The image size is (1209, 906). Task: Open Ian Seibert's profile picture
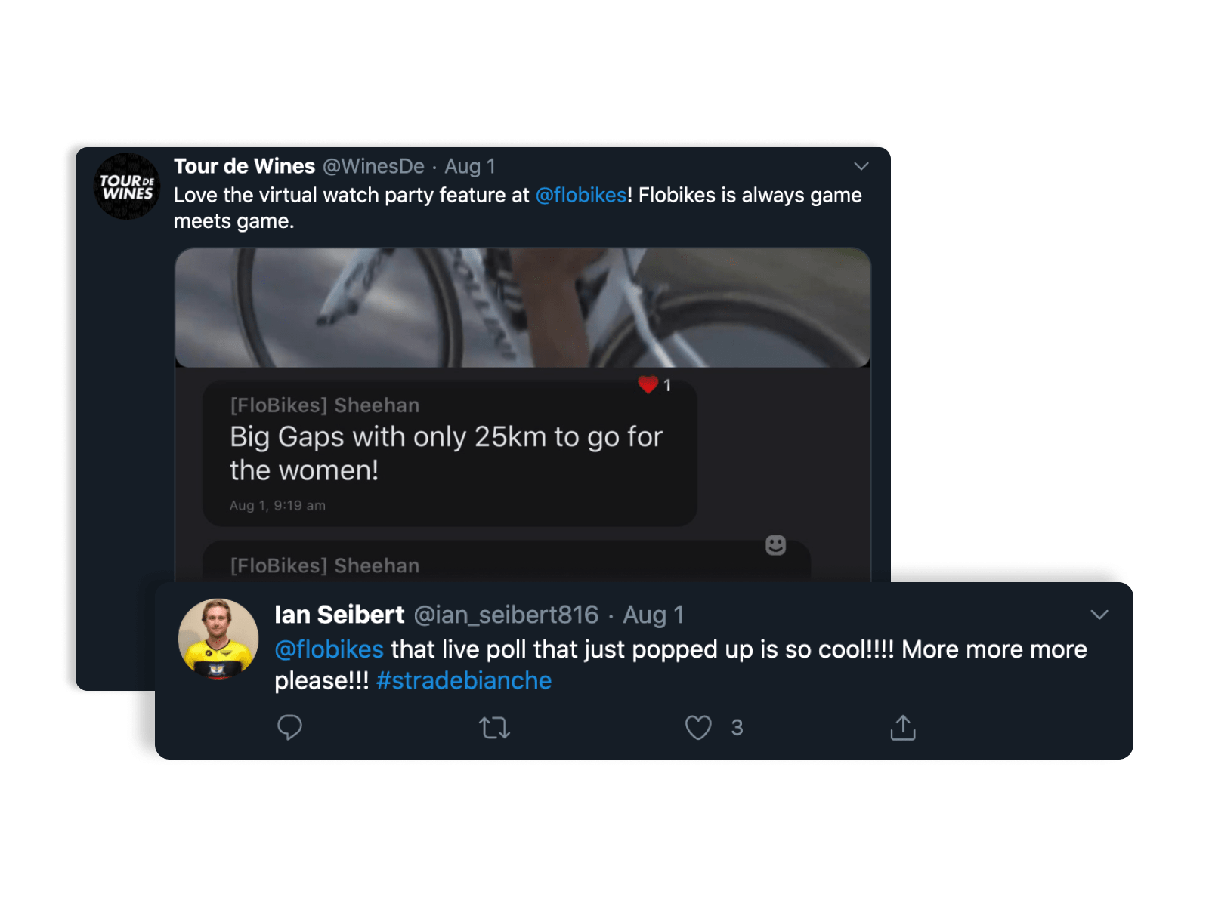(x=218, y=639)
